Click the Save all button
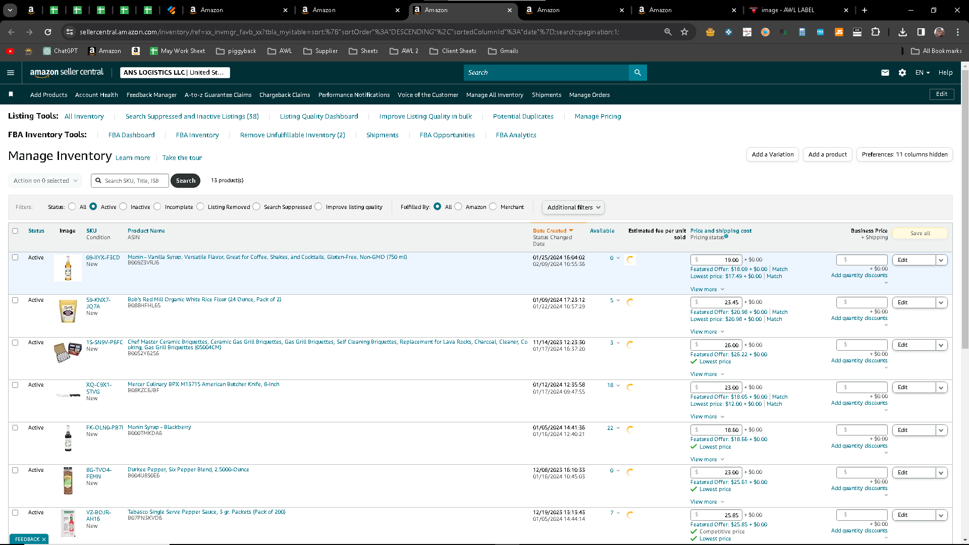Screen dimensions: 969x545 pyautogui.click(x=920, y=234)
